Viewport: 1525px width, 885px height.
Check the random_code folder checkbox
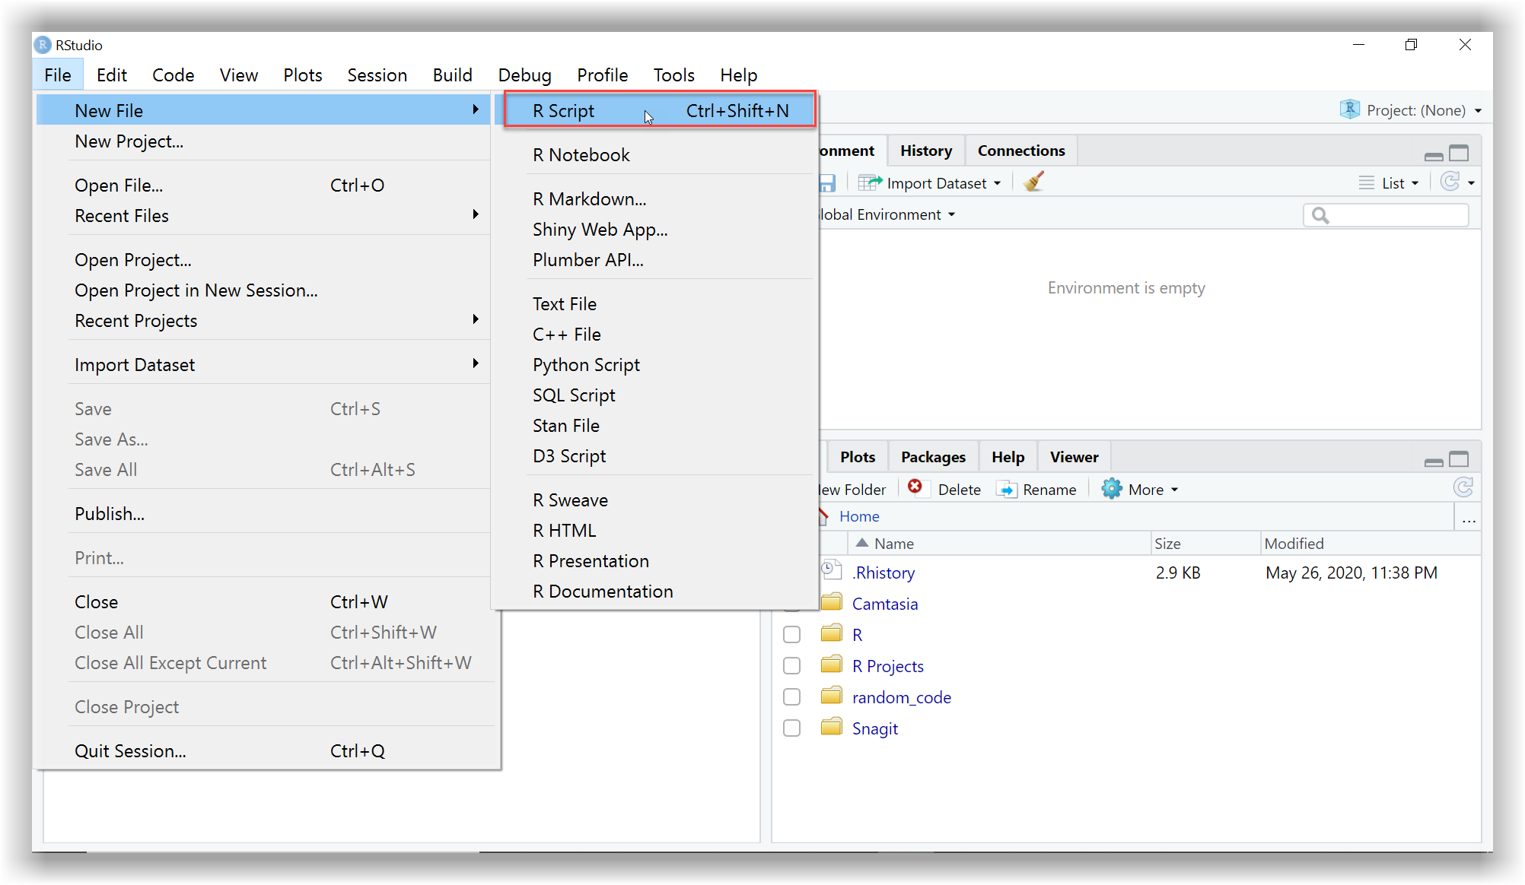click(x=791, y=697)
